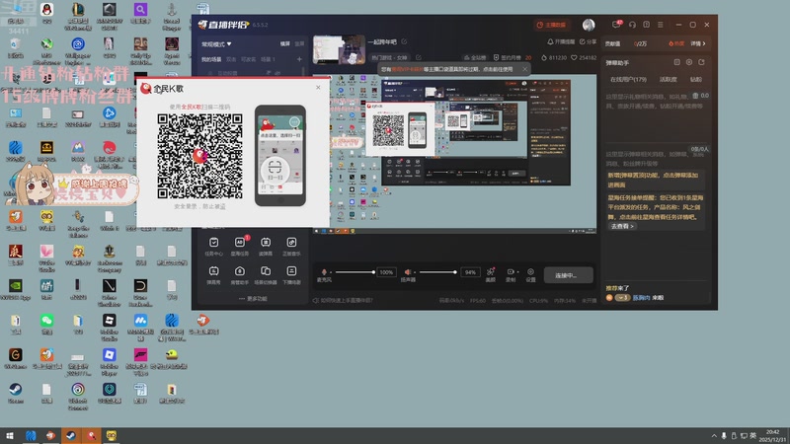Switch to 活跃度 tab
Image resolution: width=790 pixels, height=444 pixels.
669,80
